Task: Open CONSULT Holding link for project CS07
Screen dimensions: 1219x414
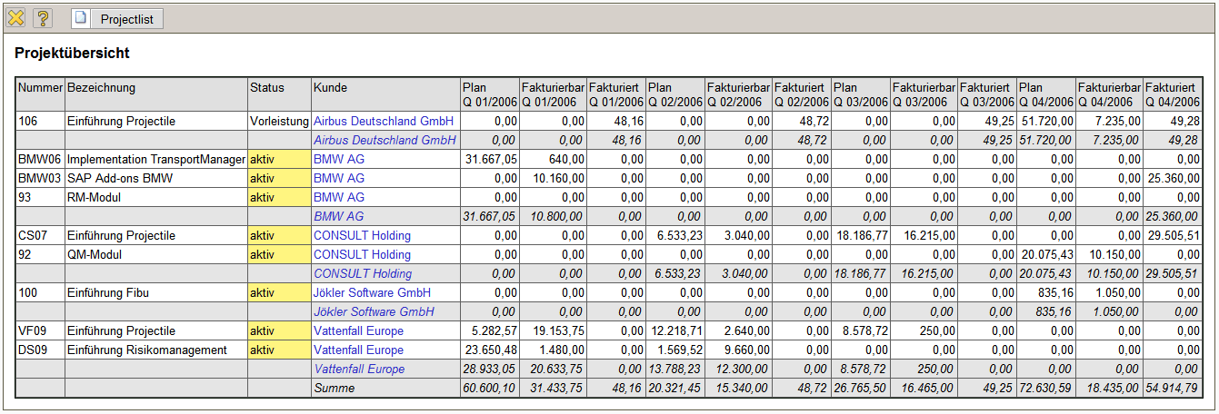Action: tap(362, 235)
